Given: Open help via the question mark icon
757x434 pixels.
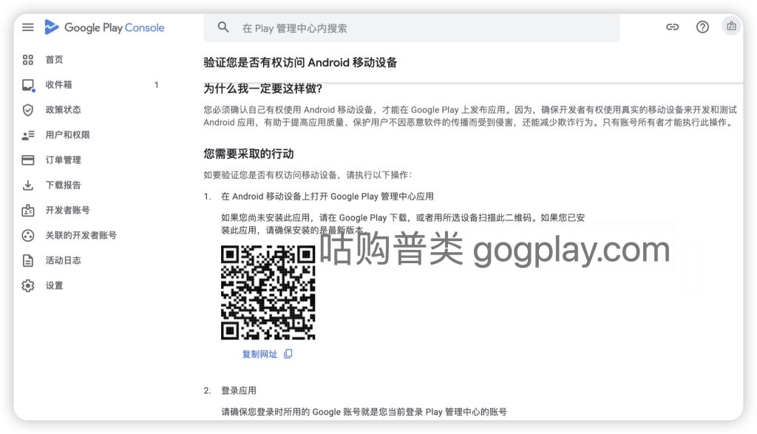Looking at the screenshot, I should 702,27.
